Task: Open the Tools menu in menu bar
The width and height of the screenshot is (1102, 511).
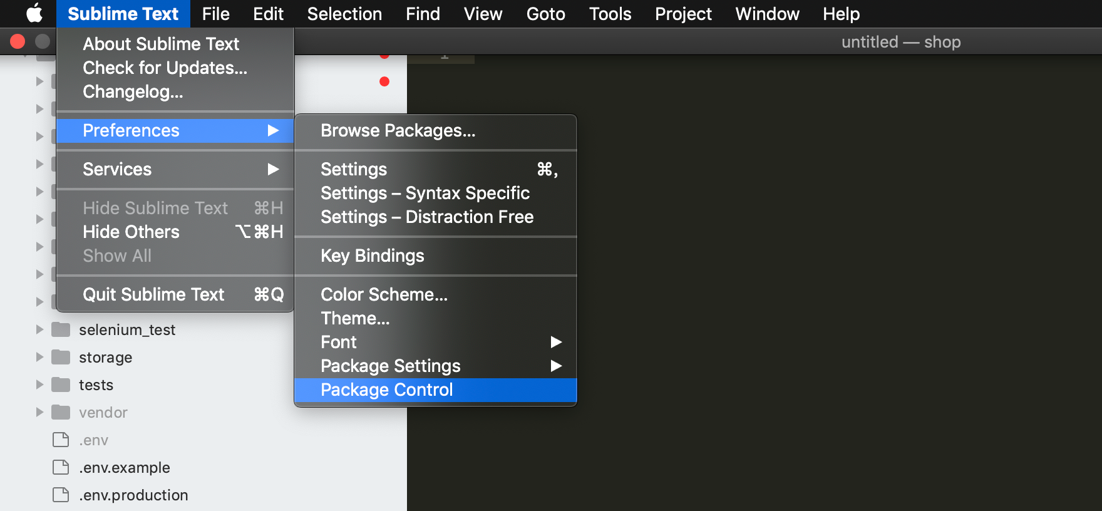Action: [x=610, y=14]
